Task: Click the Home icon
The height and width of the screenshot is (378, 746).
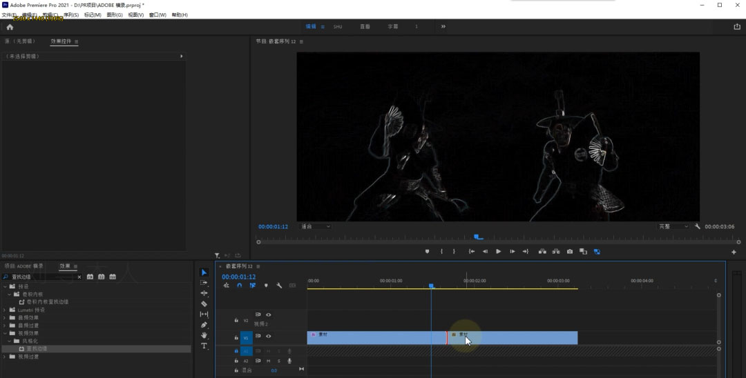Action: 10,27
